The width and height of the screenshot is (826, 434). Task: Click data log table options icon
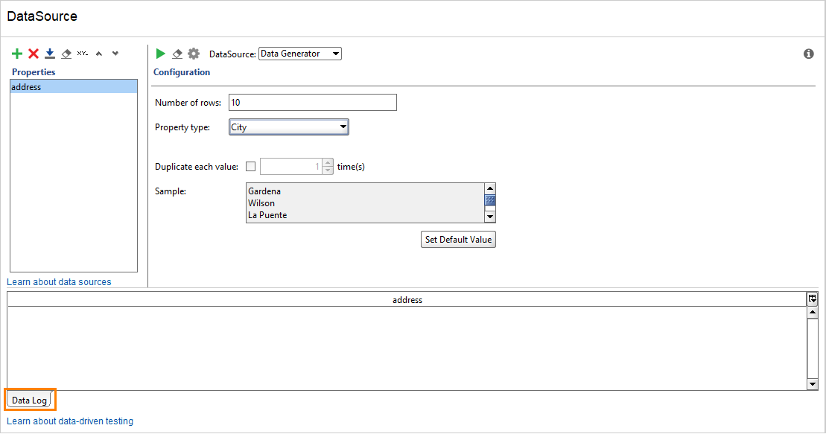(x=813, y=299)
